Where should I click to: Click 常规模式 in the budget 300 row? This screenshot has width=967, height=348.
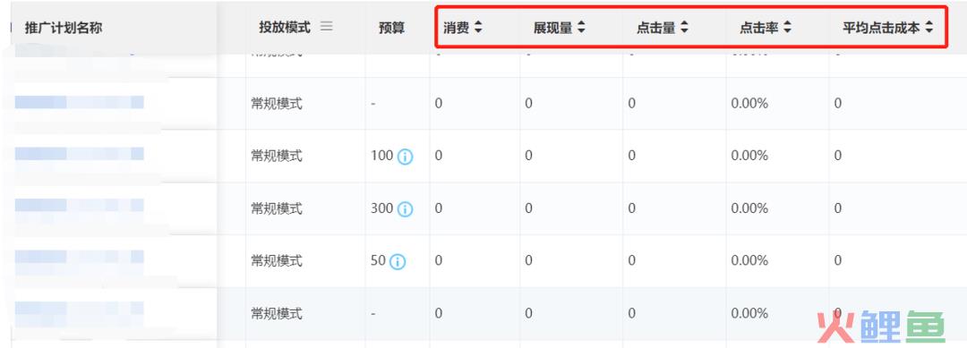coord(277,208)
